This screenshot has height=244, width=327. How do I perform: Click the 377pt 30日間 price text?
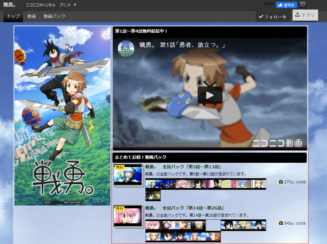[295, 182]
